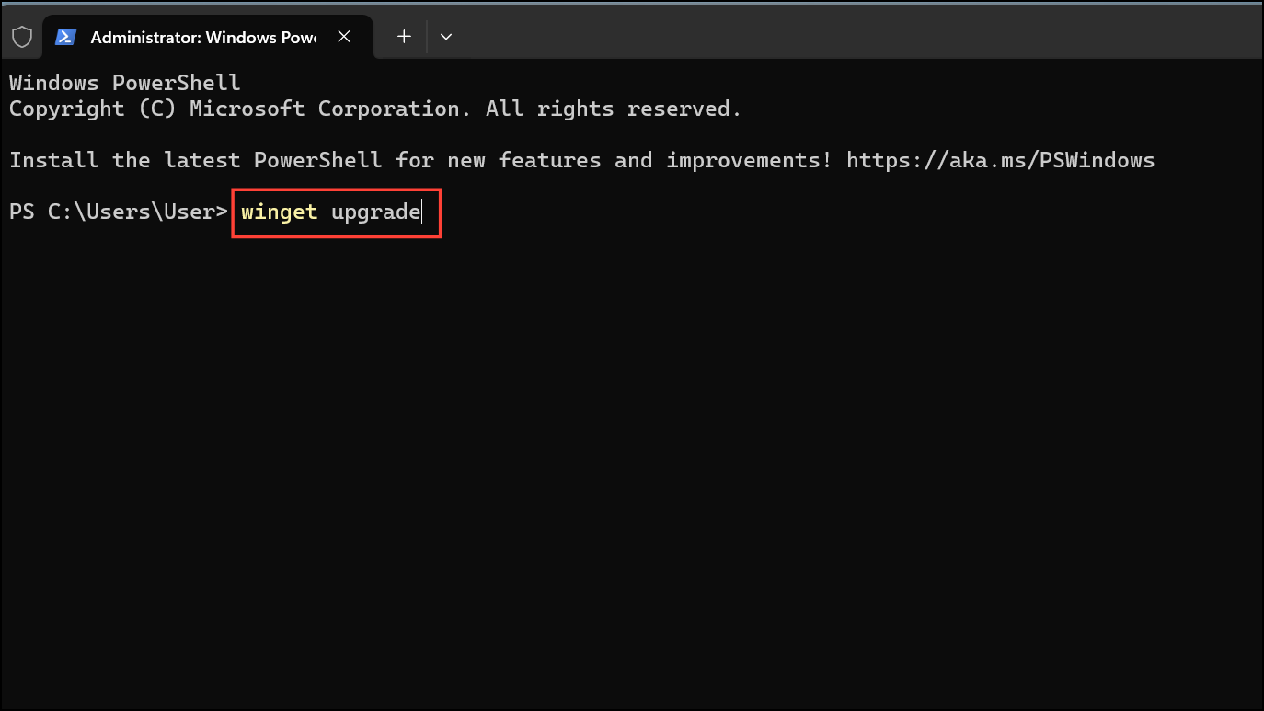Open a new terminal tab with the plus icon
The width and height of the screenshot is (1264, 711).
(x=404, y=36)
